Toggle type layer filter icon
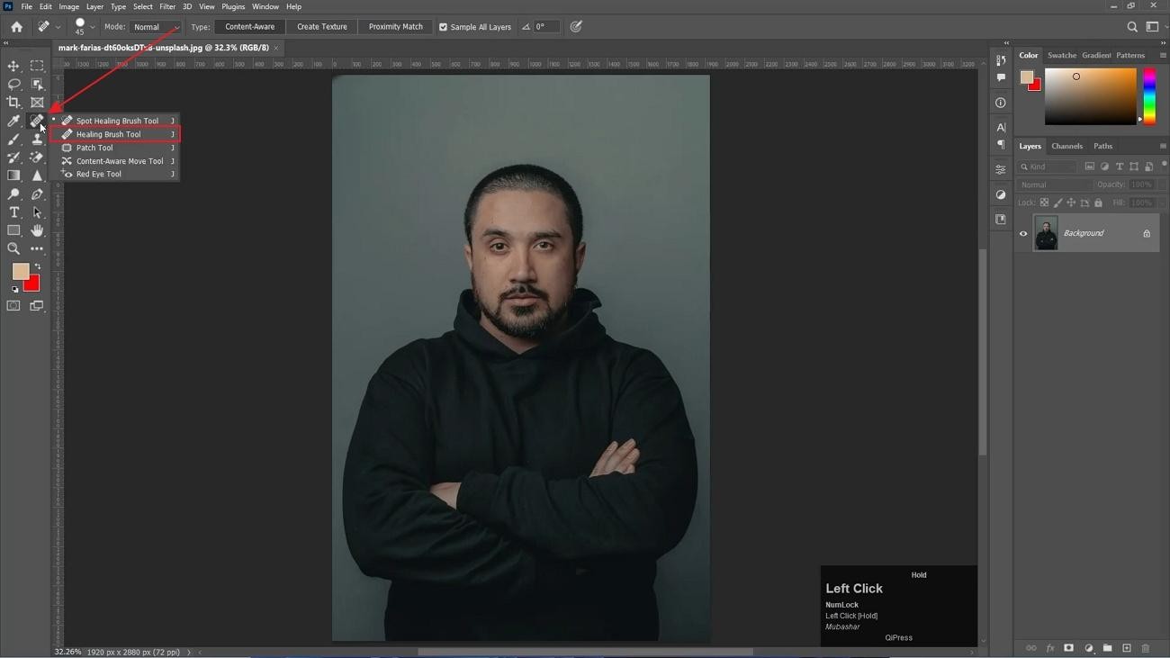The height and width of the screenshot is (658, 1170). pos(1120,167)
